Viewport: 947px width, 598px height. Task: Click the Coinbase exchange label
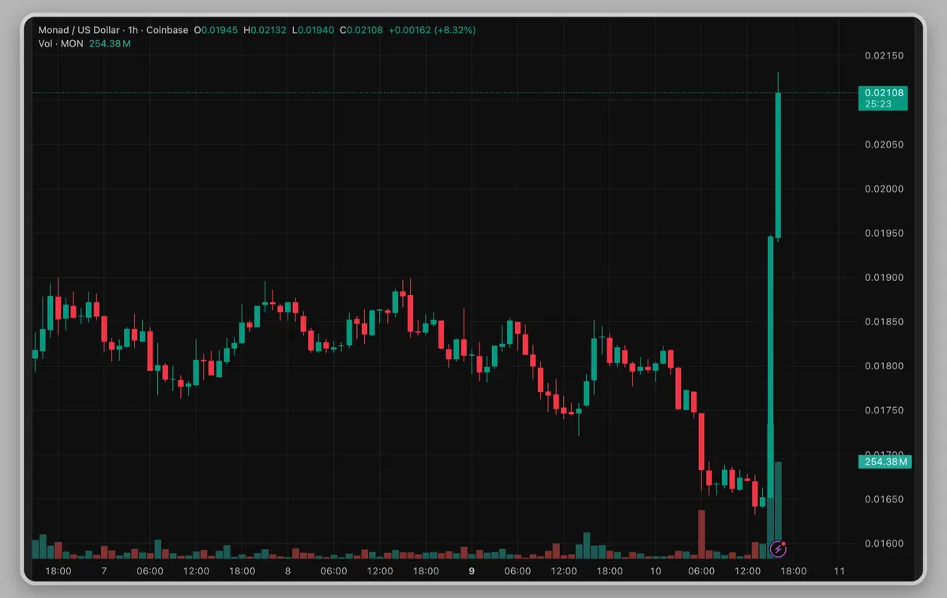(167, 30)
